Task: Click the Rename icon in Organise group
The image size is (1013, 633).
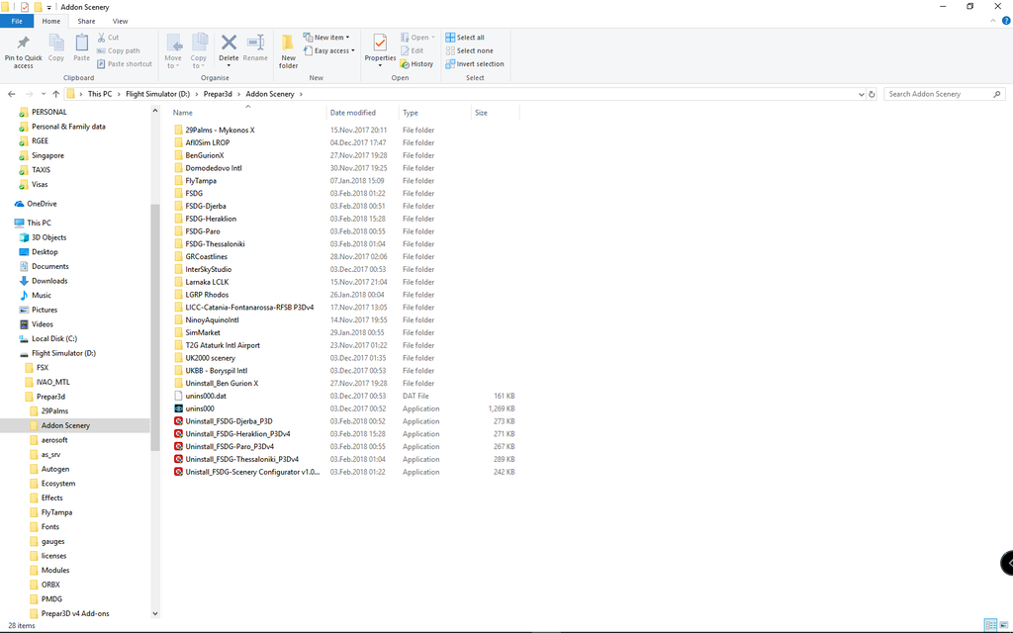Action: click(x=255, y=43)
